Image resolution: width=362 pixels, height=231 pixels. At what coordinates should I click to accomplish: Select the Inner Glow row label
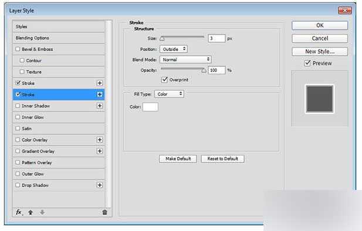coord(32,117)
